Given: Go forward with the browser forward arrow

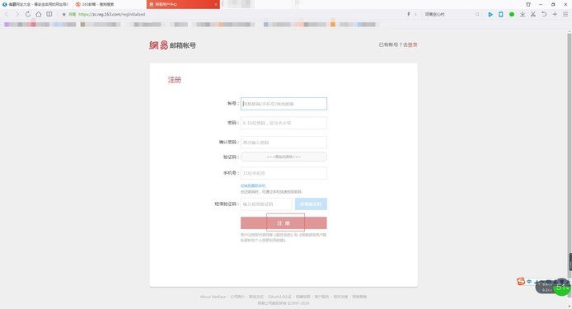Looking at the screenshot, I should pos(16,14).
